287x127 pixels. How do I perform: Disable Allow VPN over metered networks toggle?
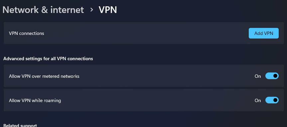pyautogui.click(x=272, y=76)
